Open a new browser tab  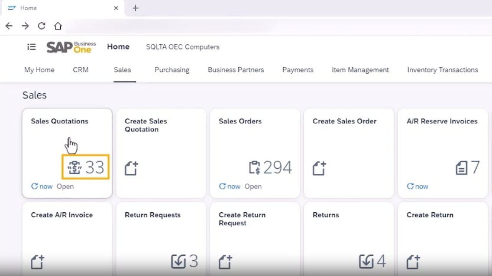pyautogui.click(x=135, y=8)
